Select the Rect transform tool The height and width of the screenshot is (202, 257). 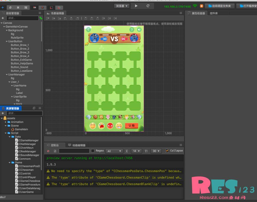click(26, 7)
